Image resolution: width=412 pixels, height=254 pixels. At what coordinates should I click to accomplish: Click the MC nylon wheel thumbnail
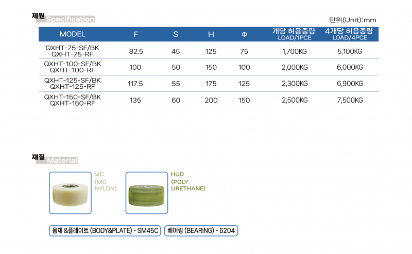pyautogui.click(x=70, y=193)
